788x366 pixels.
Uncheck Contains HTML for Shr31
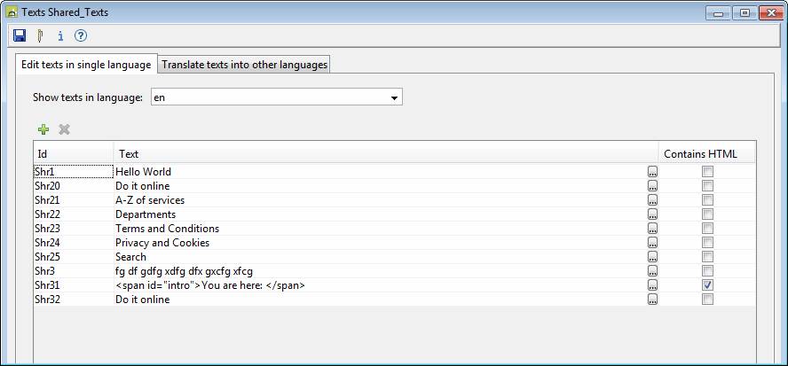[707, 285]
